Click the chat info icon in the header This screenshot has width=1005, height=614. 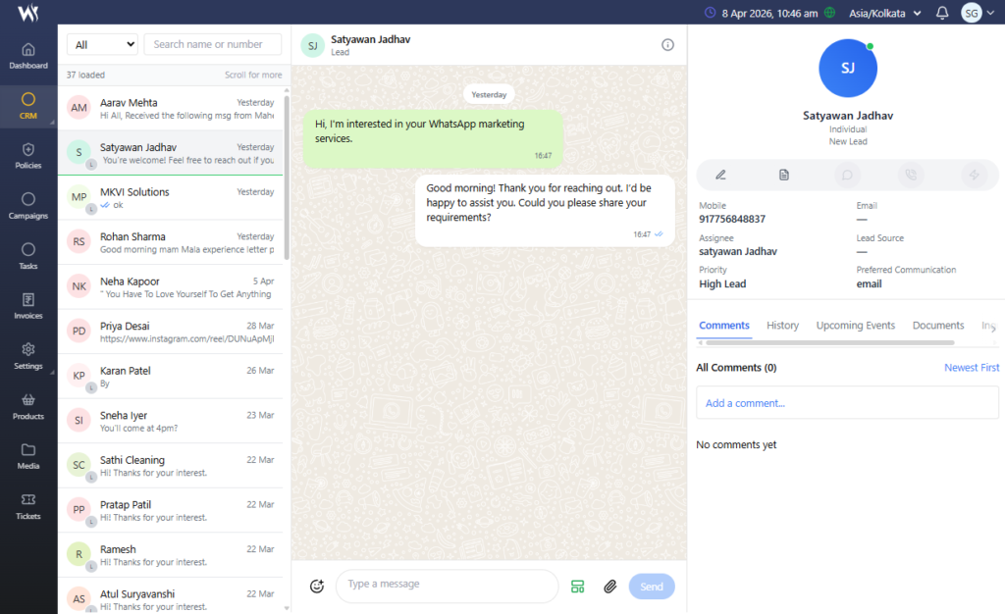[667, 45]
